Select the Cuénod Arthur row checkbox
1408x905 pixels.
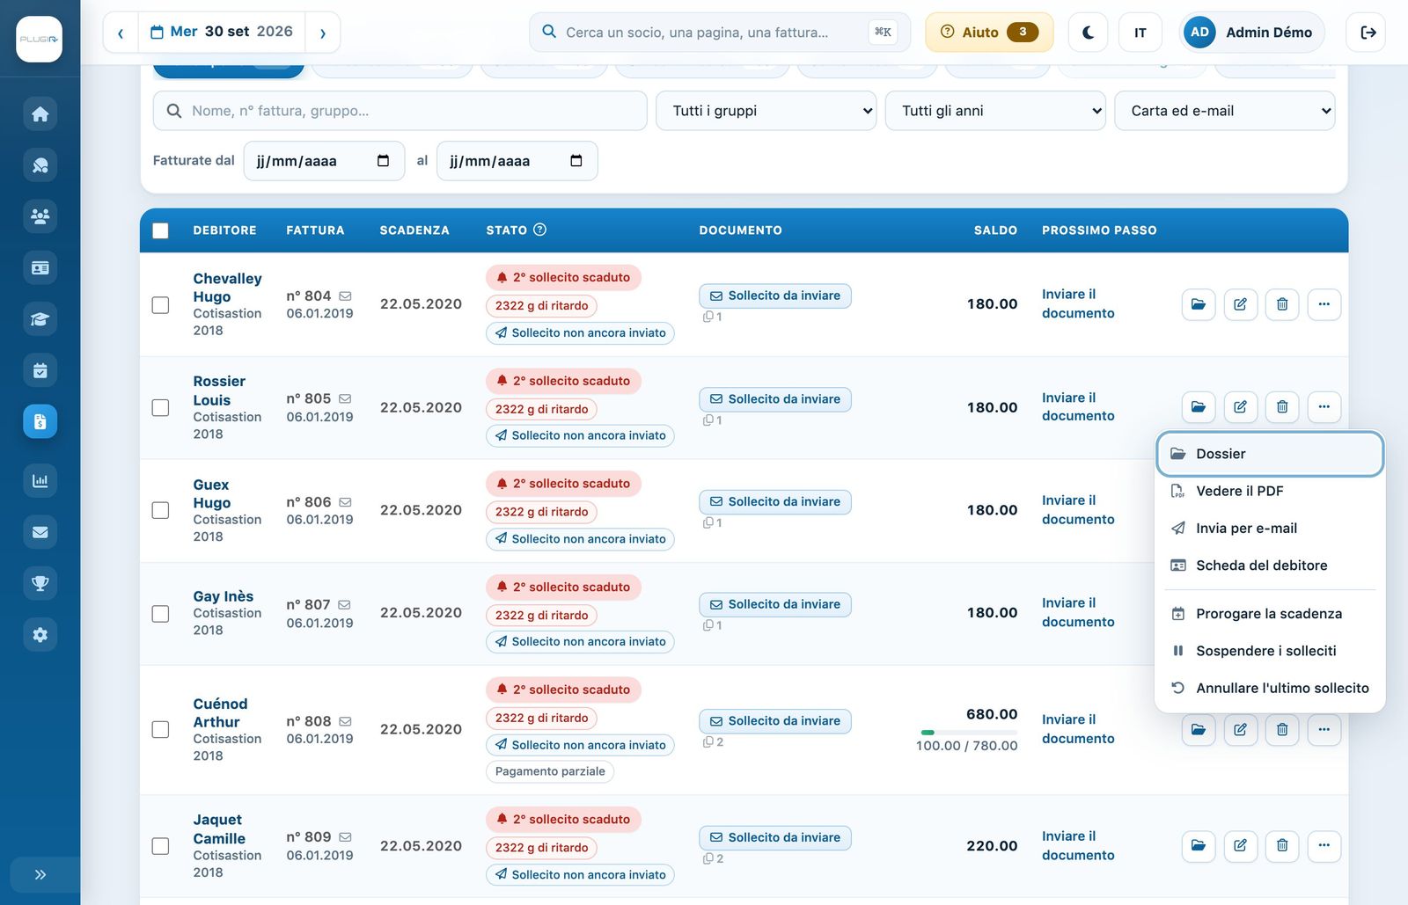point(160,730)
